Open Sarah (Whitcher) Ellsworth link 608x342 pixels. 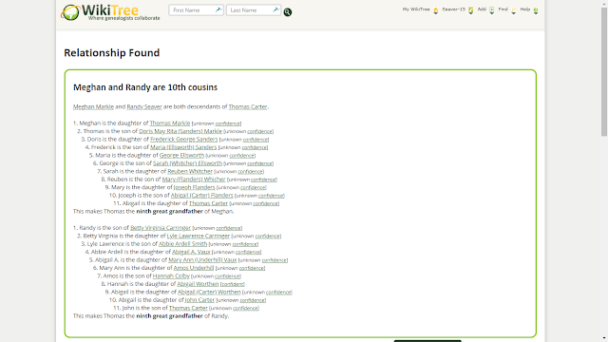(187, 163)
